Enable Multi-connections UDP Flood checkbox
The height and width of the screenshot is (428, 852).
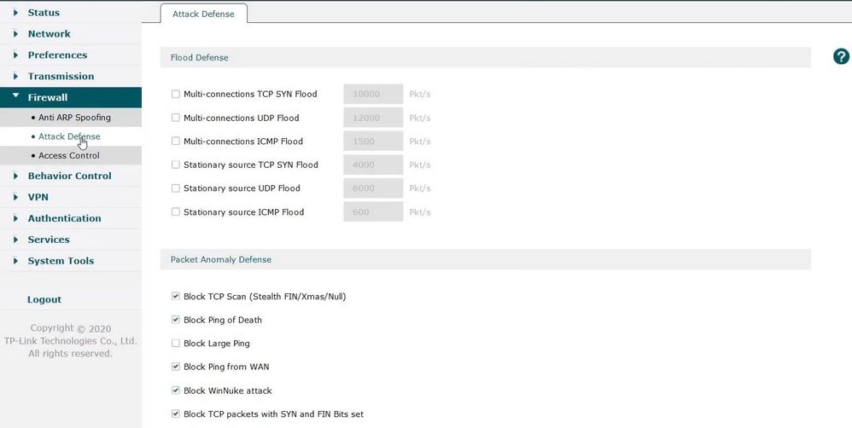click(x=176, y=118)
